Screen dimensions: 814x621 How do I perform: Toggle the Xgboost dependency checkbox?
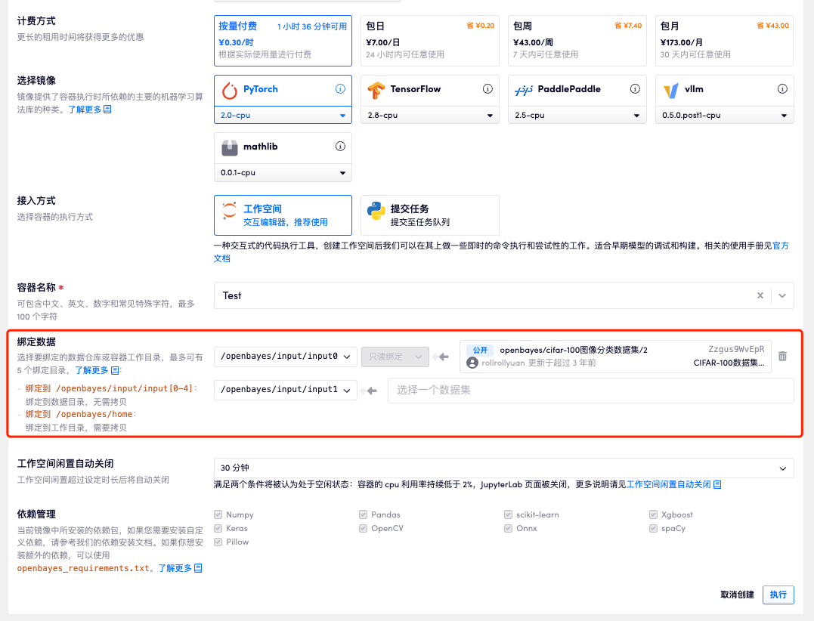point(655,514)
